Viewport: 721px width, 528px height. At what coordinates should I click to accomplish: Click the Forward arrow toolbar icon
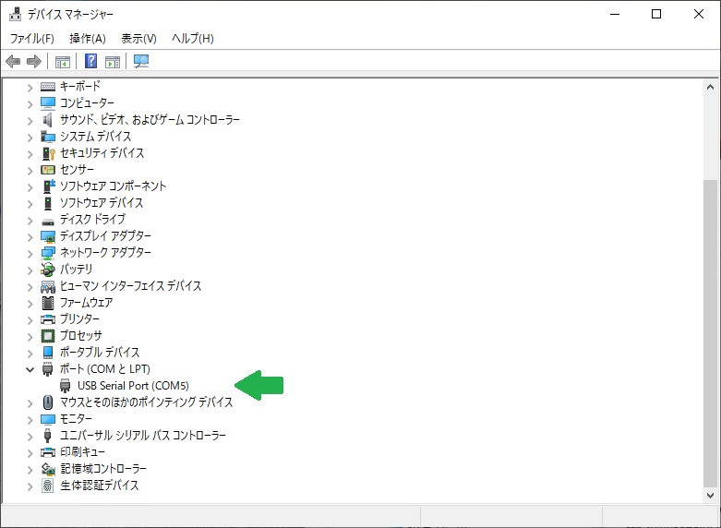click(x=34, y=61)
